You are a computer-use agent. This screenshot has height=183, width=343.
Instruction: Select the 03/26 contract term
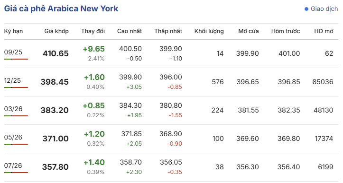coord(13,109)
